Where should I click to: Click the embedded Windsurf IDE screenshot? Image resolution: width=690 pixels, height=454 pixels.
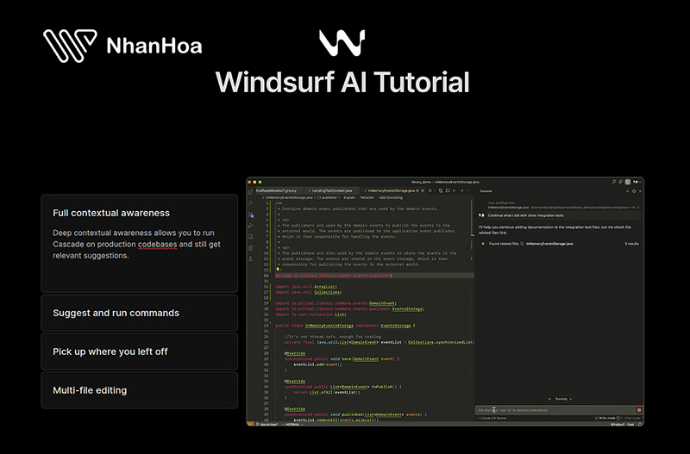pyautogui.click(x=445, y=302)
